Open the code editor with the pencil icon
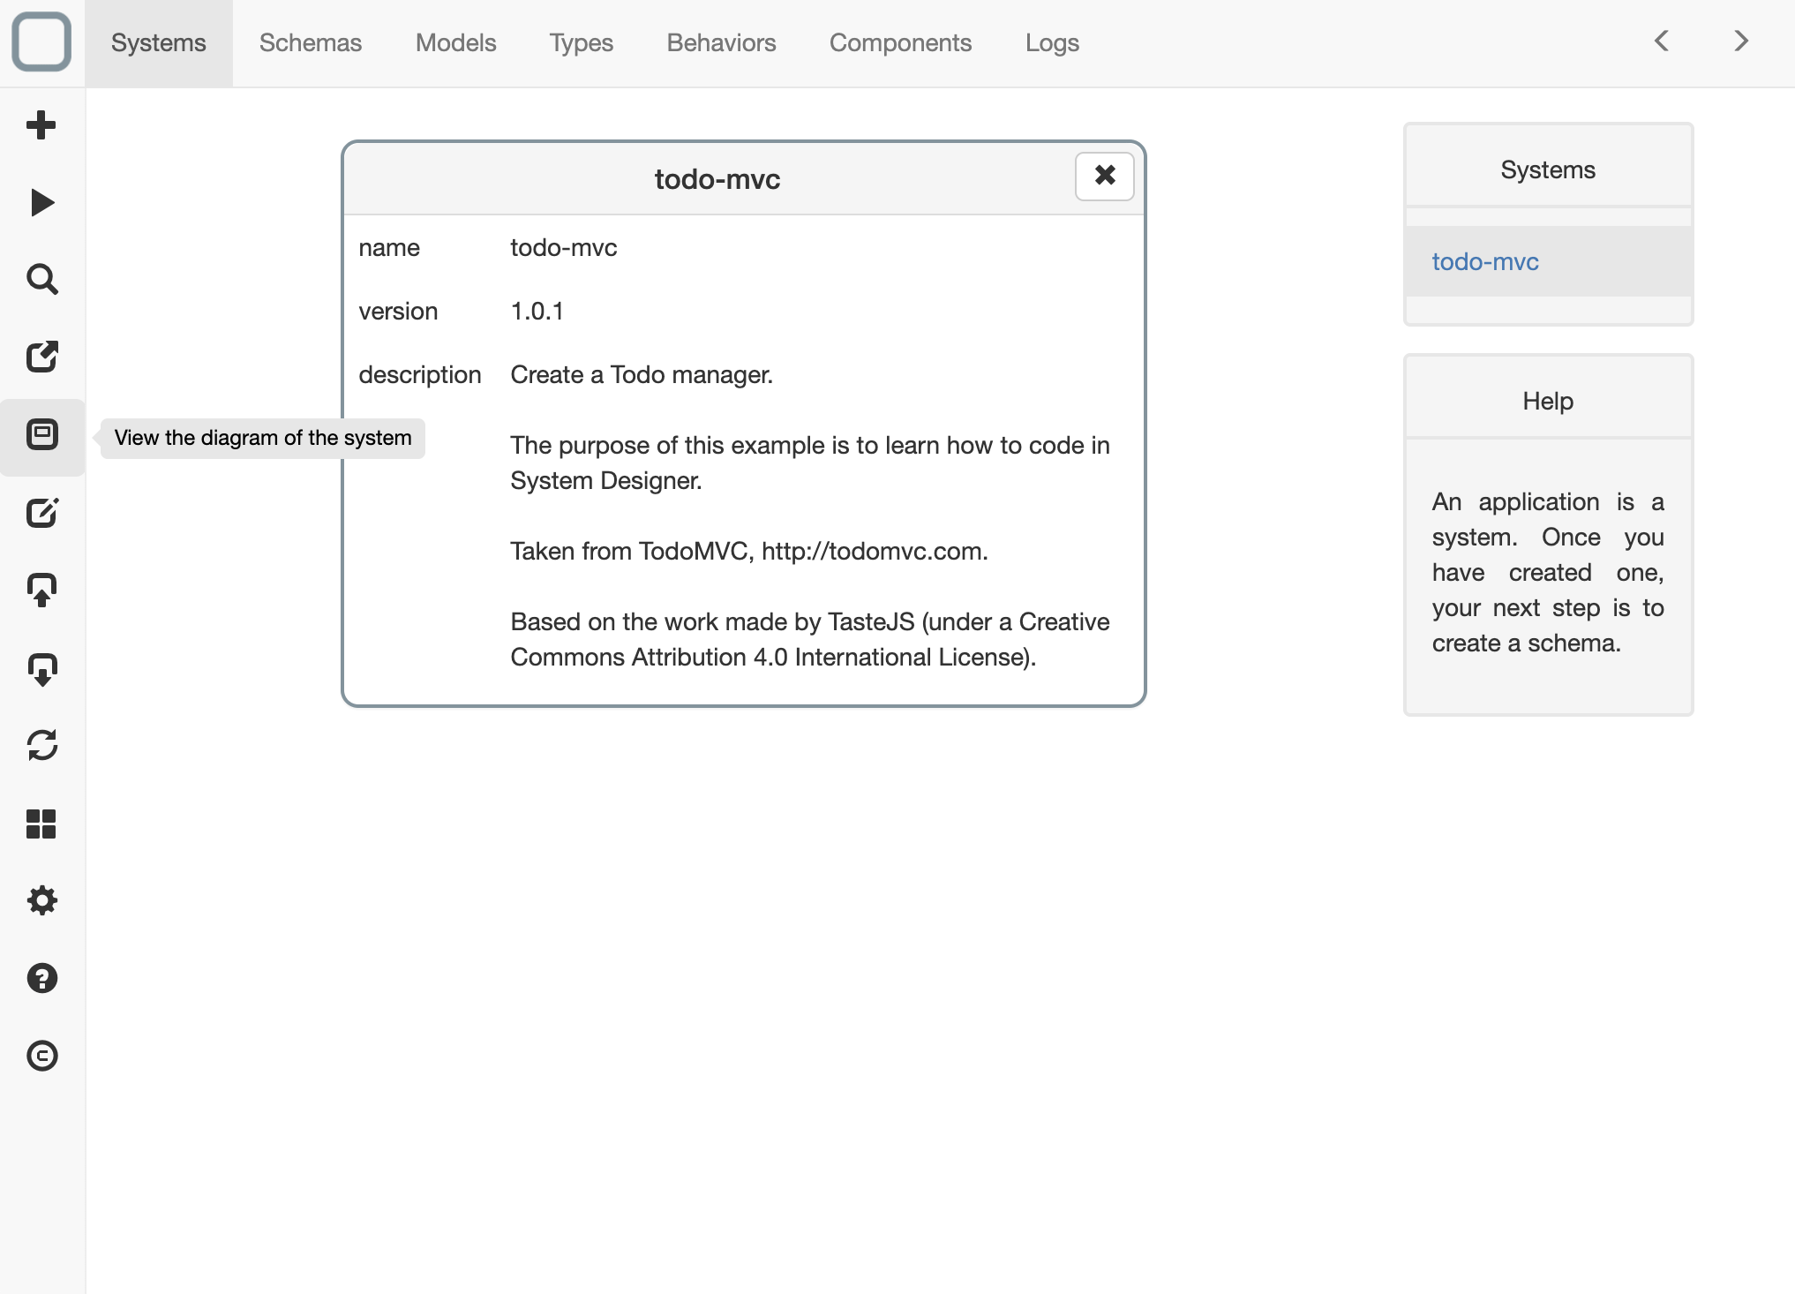Viewport: 1795px width, 1294px height. [41, 514]
